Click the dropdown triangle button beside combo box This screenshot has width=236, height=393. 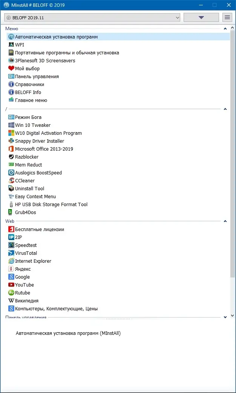pyautogui.click(x=201, y=17)
